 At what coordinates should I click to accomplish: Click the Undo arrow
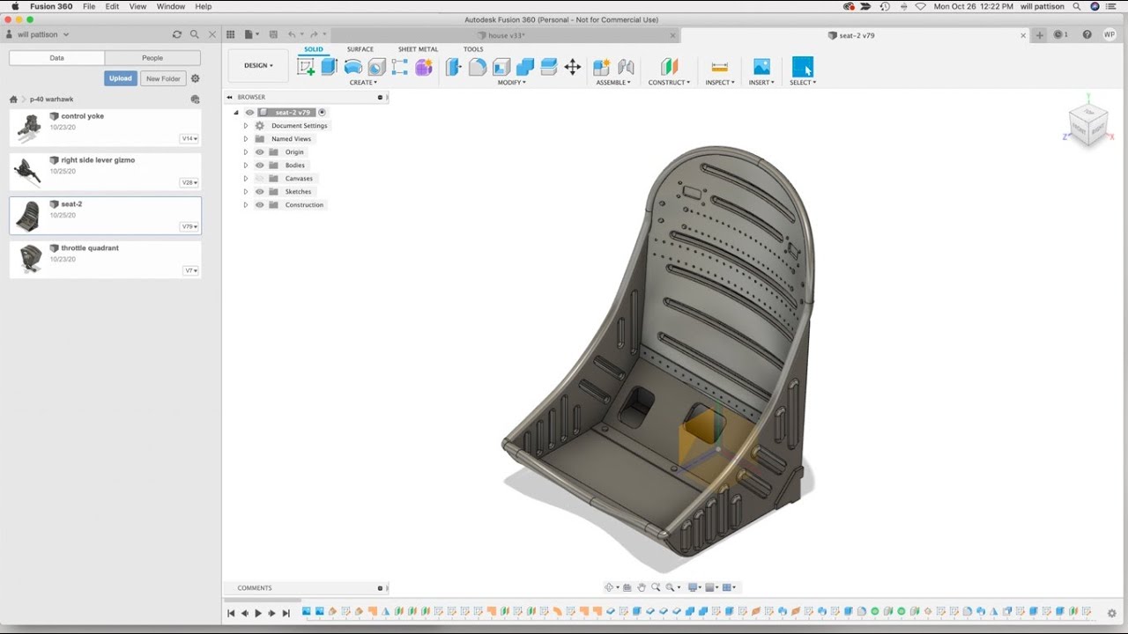coord(293,34)
